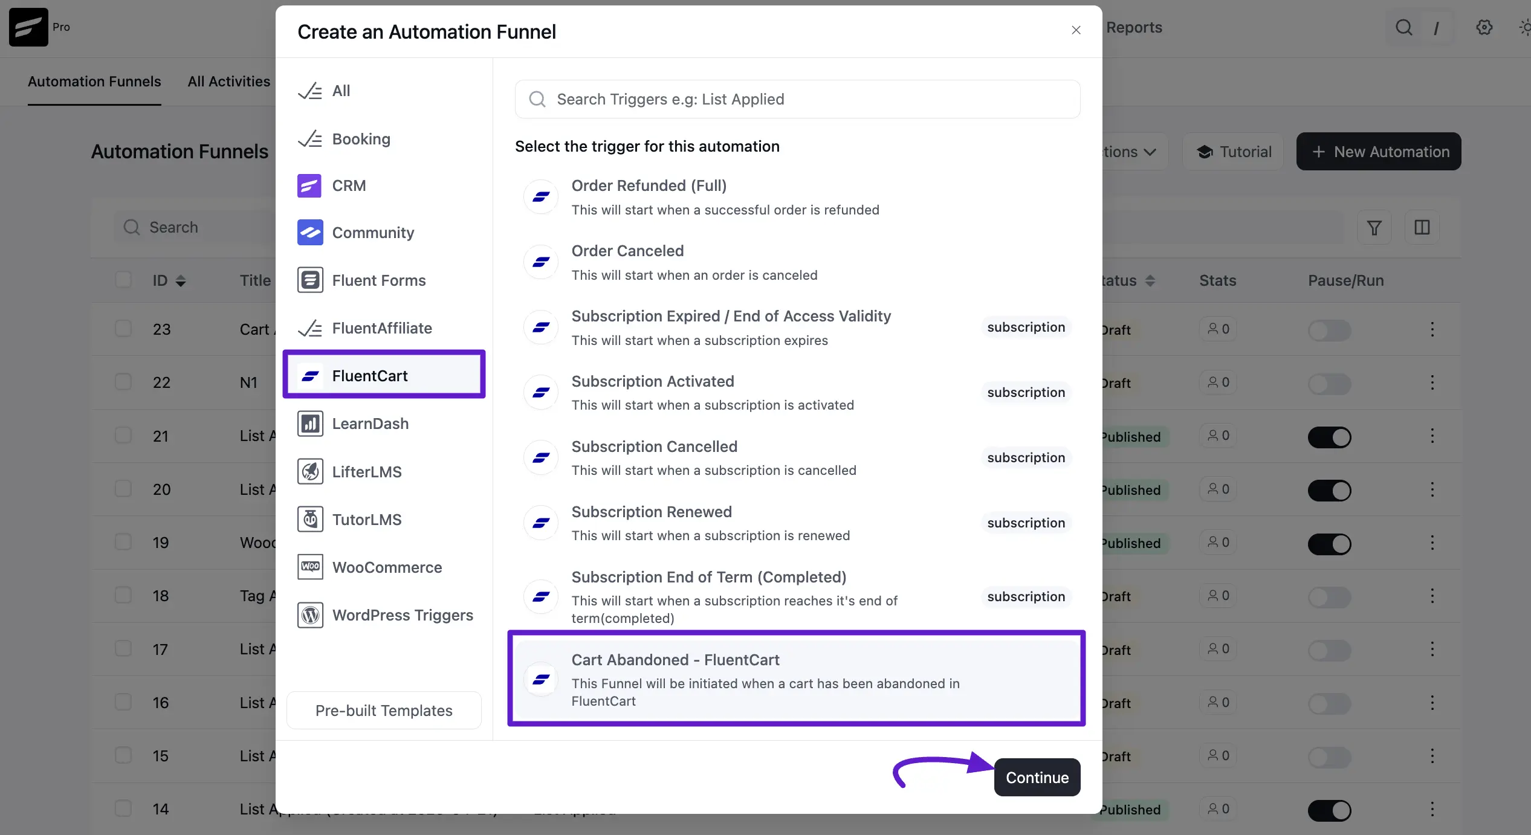Click the WooCommerce category icon
Screen dimensions: 1531x835
(310, 567)
